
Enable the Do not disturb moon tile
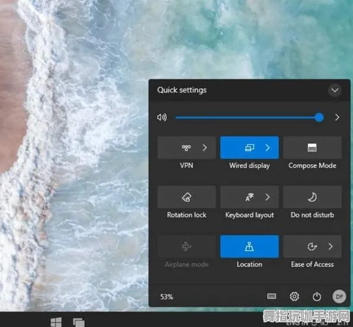312,197
